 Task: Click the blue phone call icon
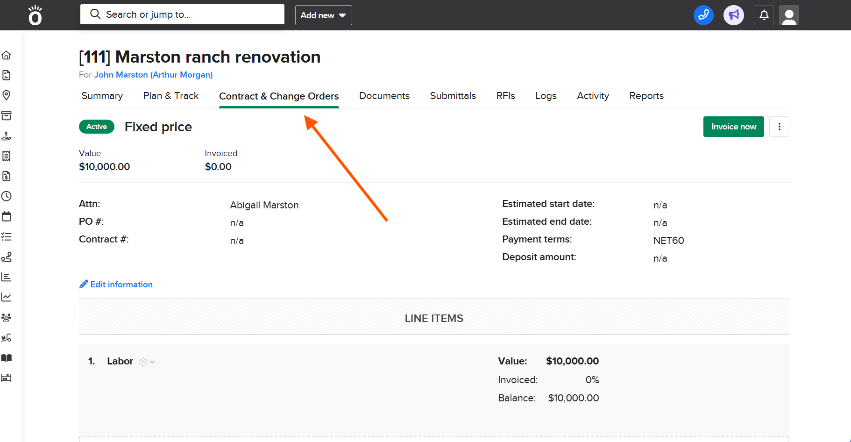point(703,15)
